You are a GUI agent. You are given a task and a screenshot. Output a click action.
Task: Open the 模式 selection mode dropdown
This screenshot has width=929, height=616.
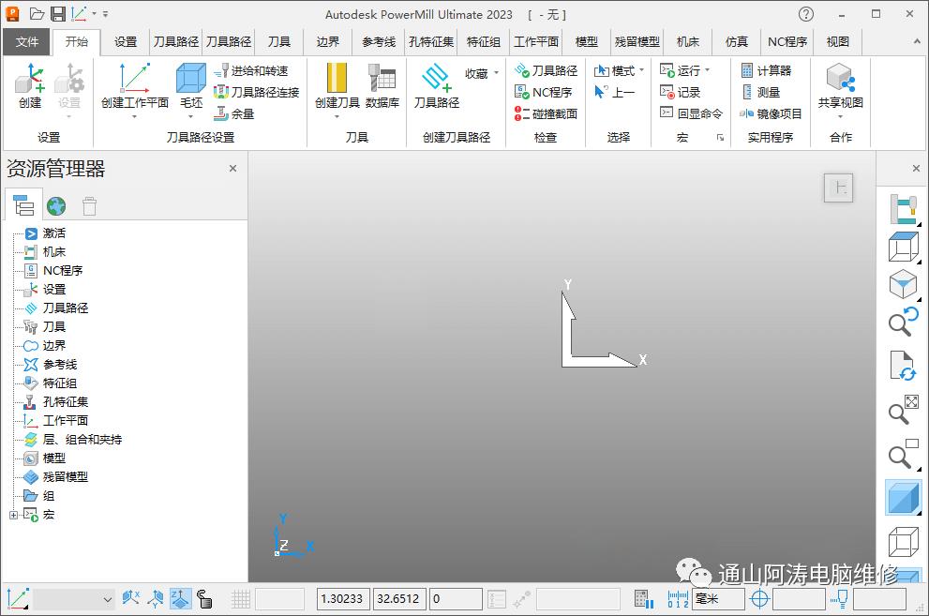pos(619,71)
